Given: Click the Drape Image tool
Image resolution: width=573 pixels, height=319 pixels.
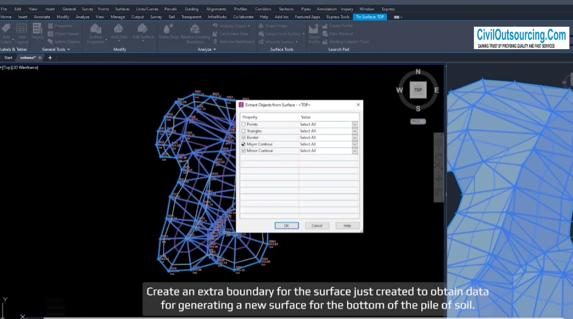Looking at the screenshot, I should pyautogui.click(x=273, y=26).
